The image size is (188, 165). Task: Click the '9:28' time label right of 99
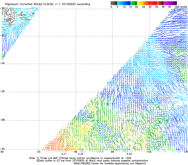[129, 154]
